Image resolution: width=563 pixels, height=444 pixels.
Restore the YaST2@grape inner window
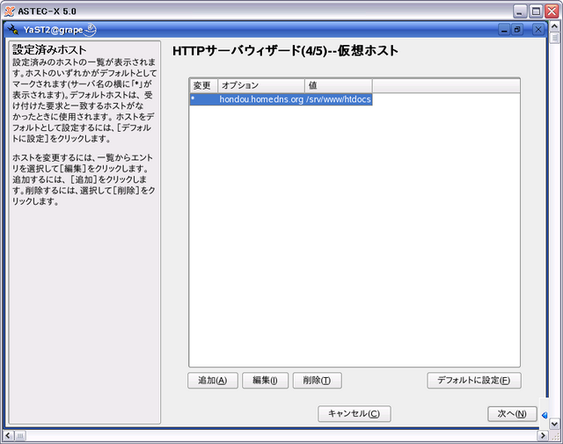pyautogui.click(x=517, y=29)
